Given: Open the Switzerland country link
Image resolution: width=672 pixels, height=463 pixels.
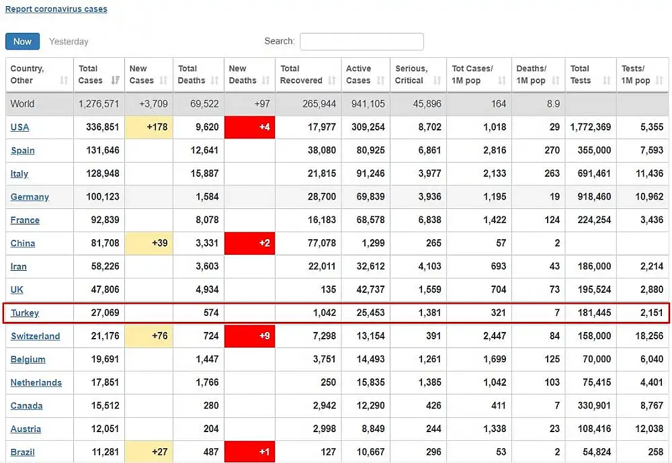Looking at the screenshot, I should click(35, 336).
